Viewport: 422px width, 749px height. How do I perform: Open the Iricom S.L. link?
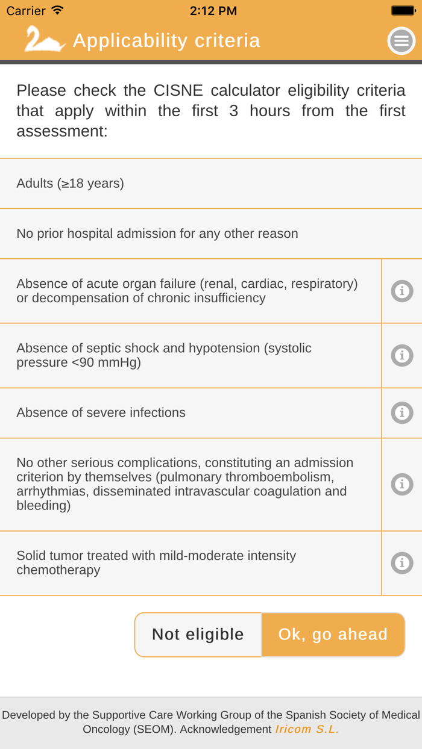307,730
